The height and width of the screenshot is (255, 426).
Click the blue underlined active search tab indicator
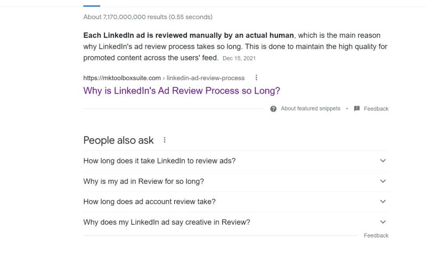(92, 5)
